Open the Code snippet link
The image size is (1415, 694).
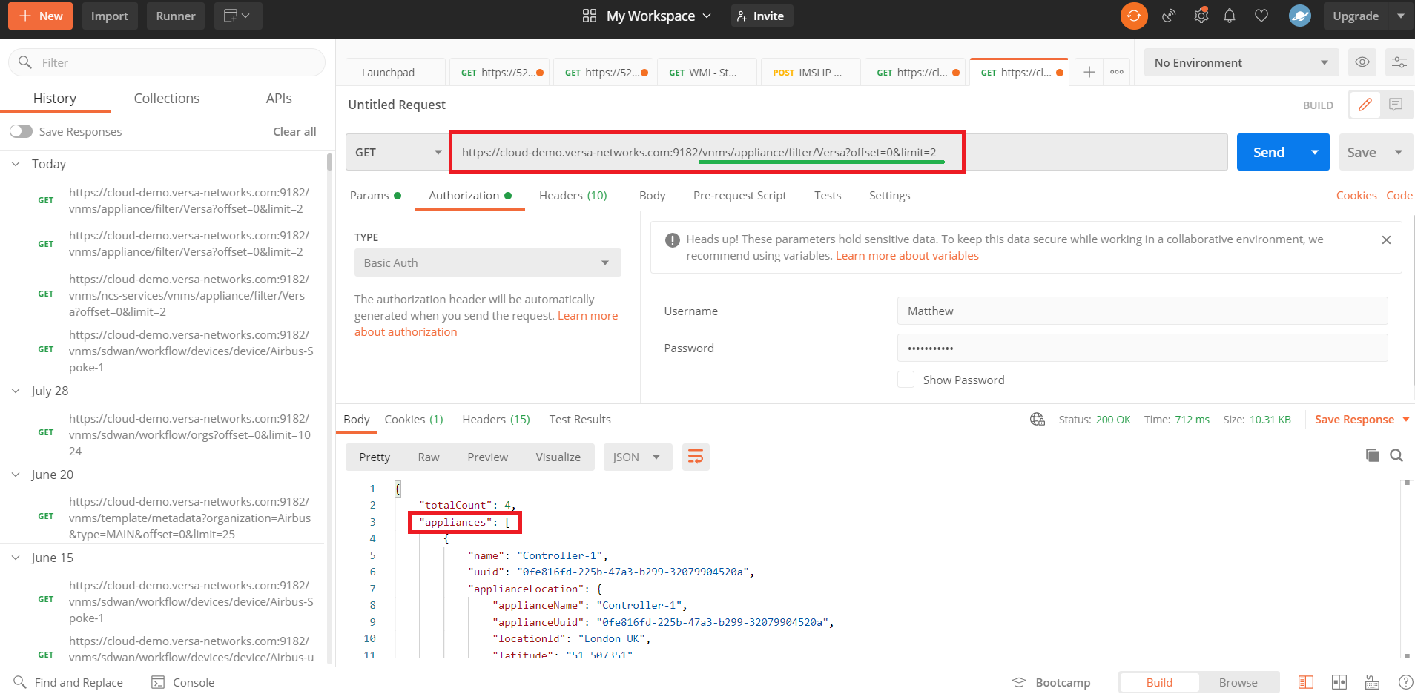[1399, 195]
